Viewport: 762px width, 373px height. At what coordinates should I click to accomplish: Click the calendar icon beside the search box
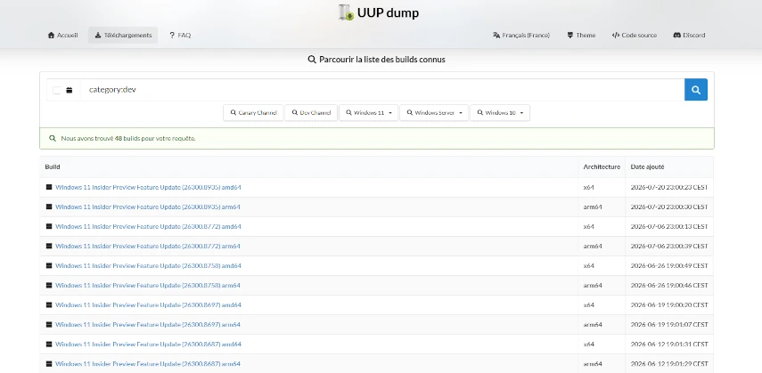point(69,90)
